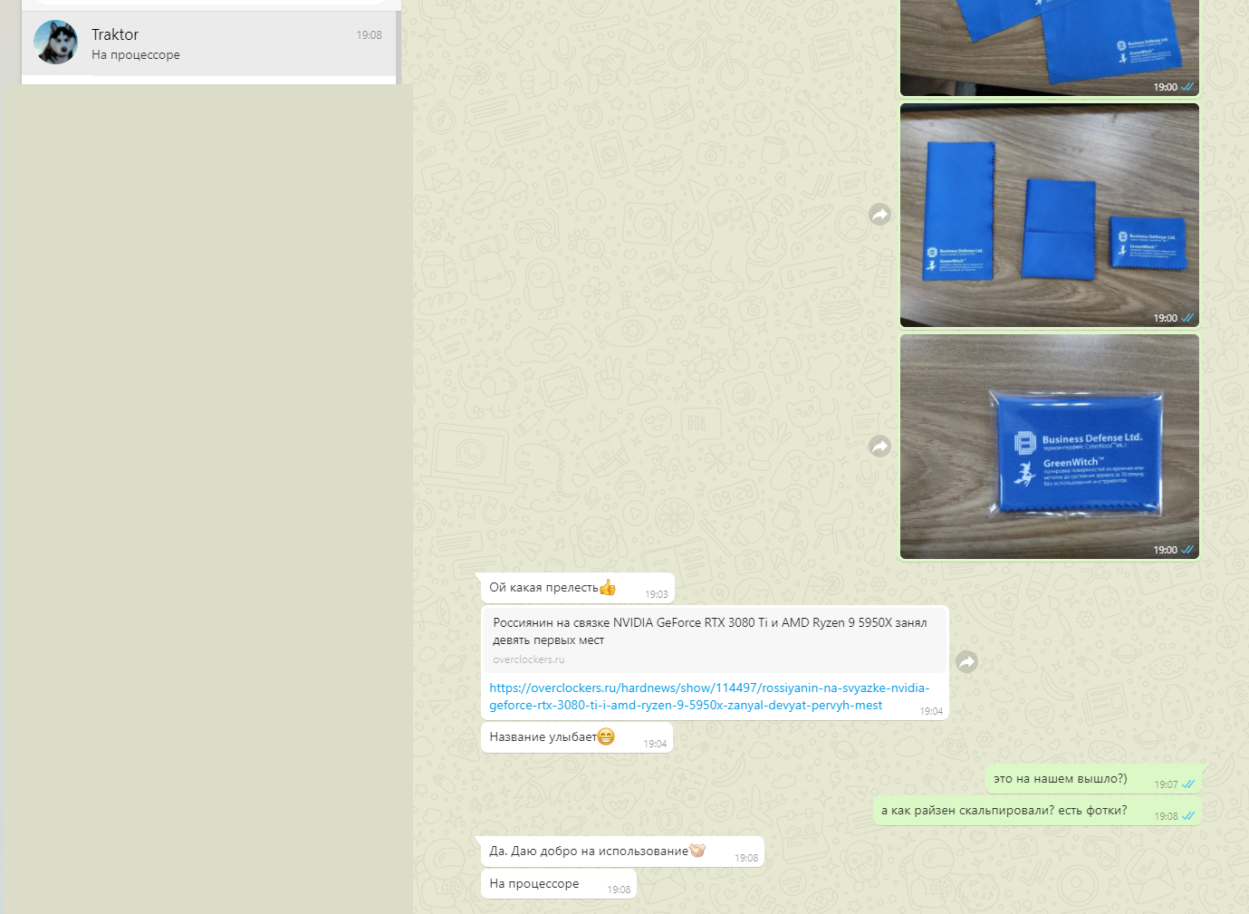Image resolution: width=1249 pixels, height=914 pixels.
Task: Click the 'Ой какая прелесть' message
Action: pos(578,588)
